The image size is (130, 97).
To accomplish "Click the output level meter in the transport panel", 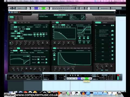I will point(118,77).
